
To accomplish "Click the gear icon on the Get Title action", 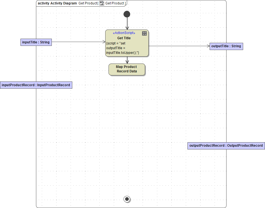I will pyautogui.click(x=144, y=33).
